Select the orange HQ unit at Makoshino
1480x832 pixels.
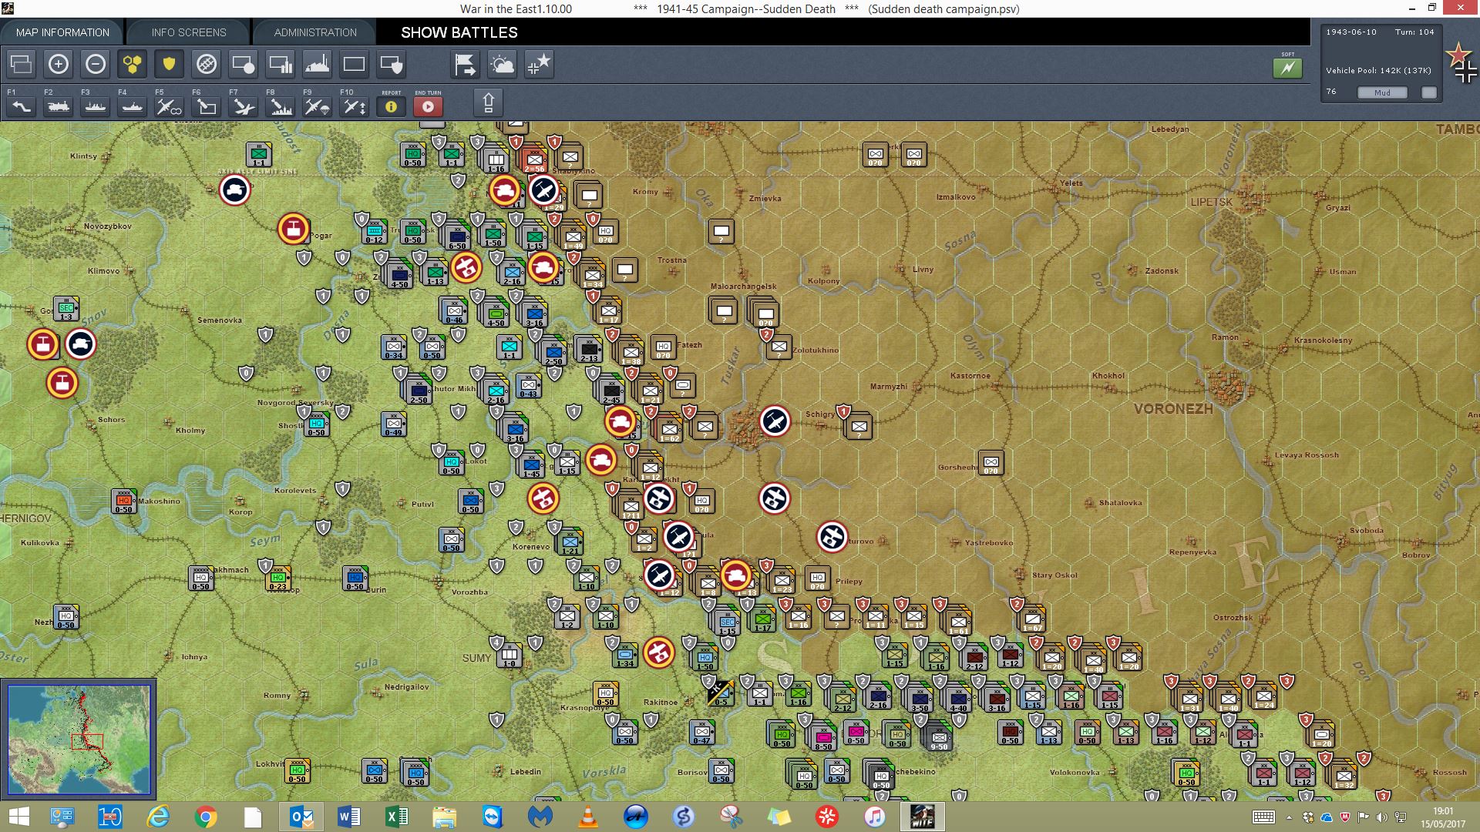tap(123, 502)
